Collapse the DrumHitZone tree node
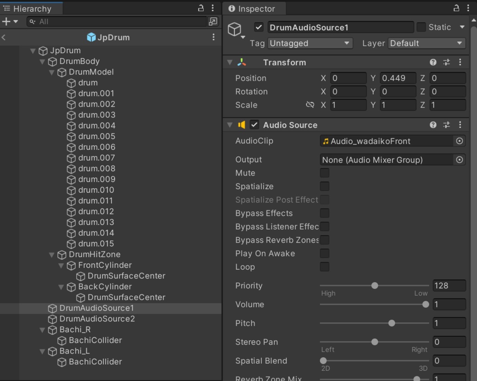477x381 pixels. (52, 255)
